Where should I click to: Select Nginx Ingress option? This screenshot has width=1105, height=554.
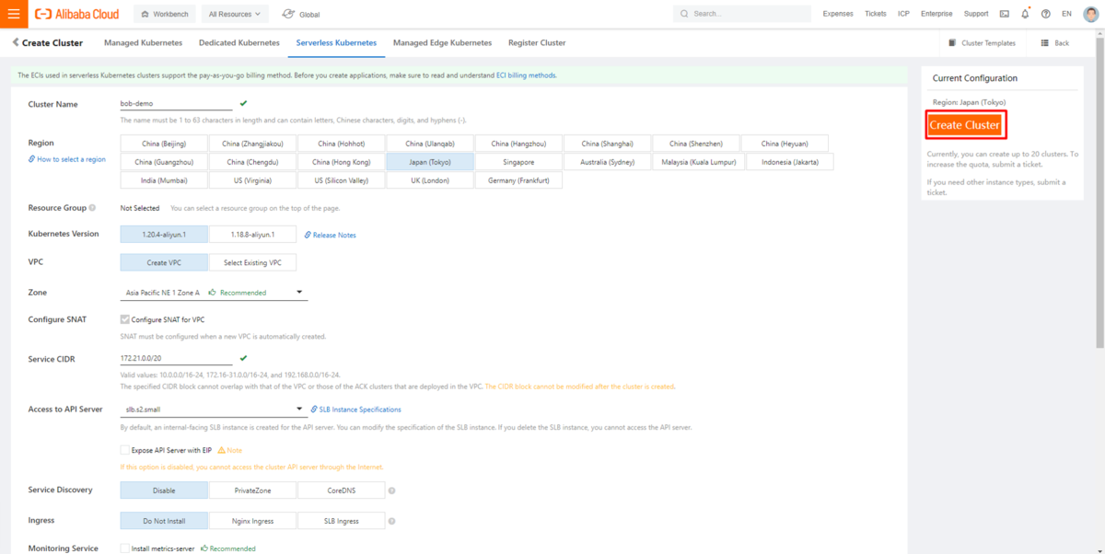click(x=252, y=521)
